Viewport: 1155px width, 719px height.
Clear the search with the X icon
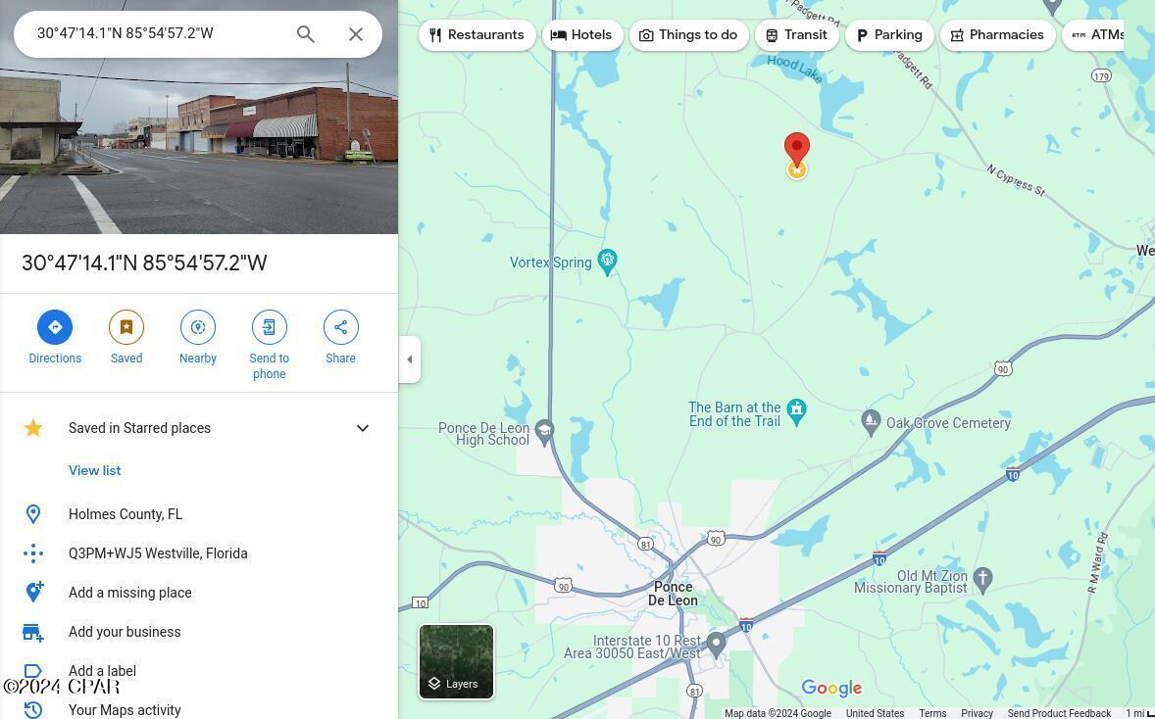tap(356, 34)
